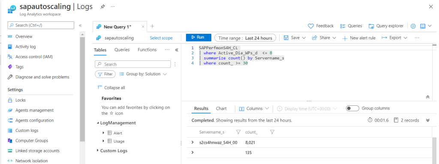Click the tables Search input field
439x164 pixels.
click(133, 64)
